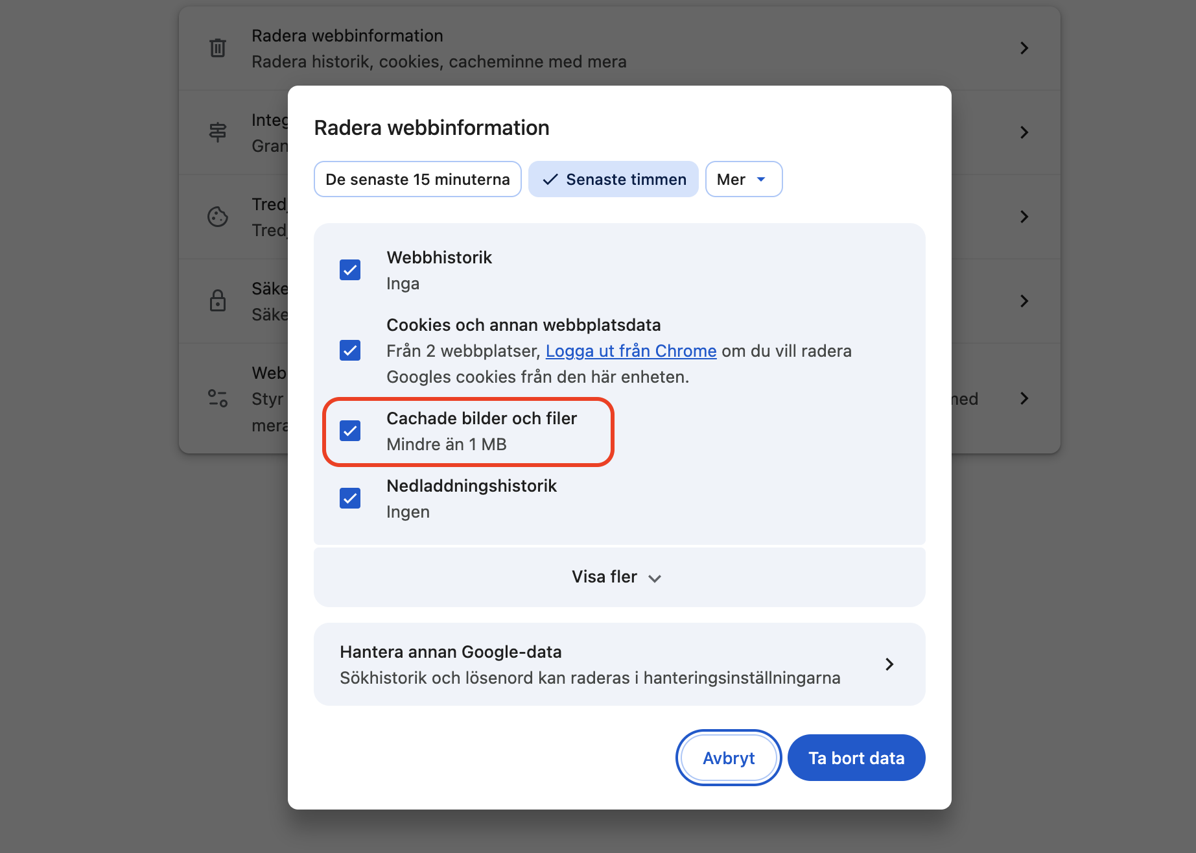Click Ta bort data button
1196x853 pixels.
tap(856, 758)
